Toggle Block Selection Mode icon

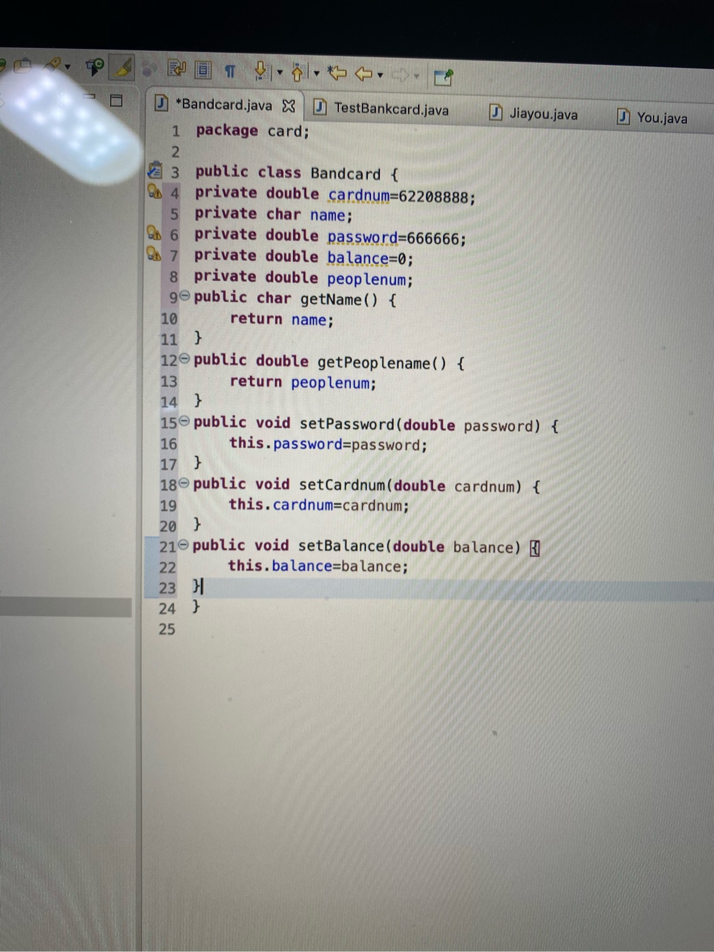click(202, 70)
